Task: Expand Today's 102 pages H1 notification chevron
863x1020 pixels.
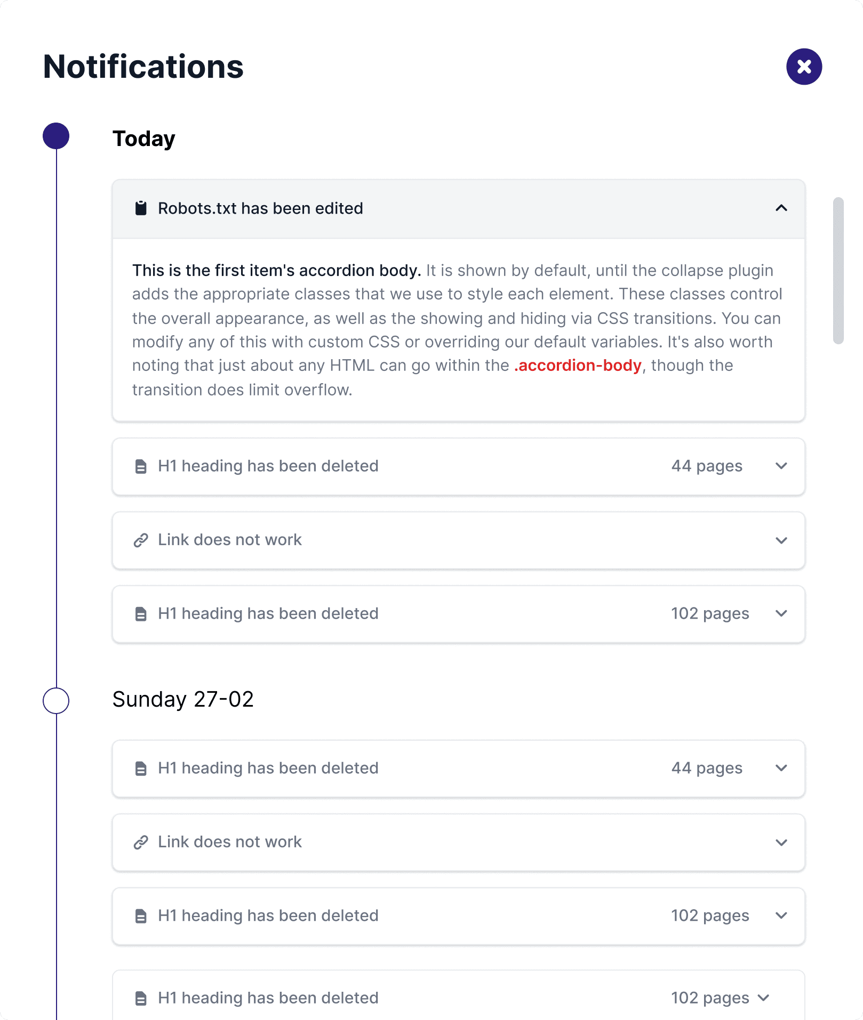Action: [781, 613]
